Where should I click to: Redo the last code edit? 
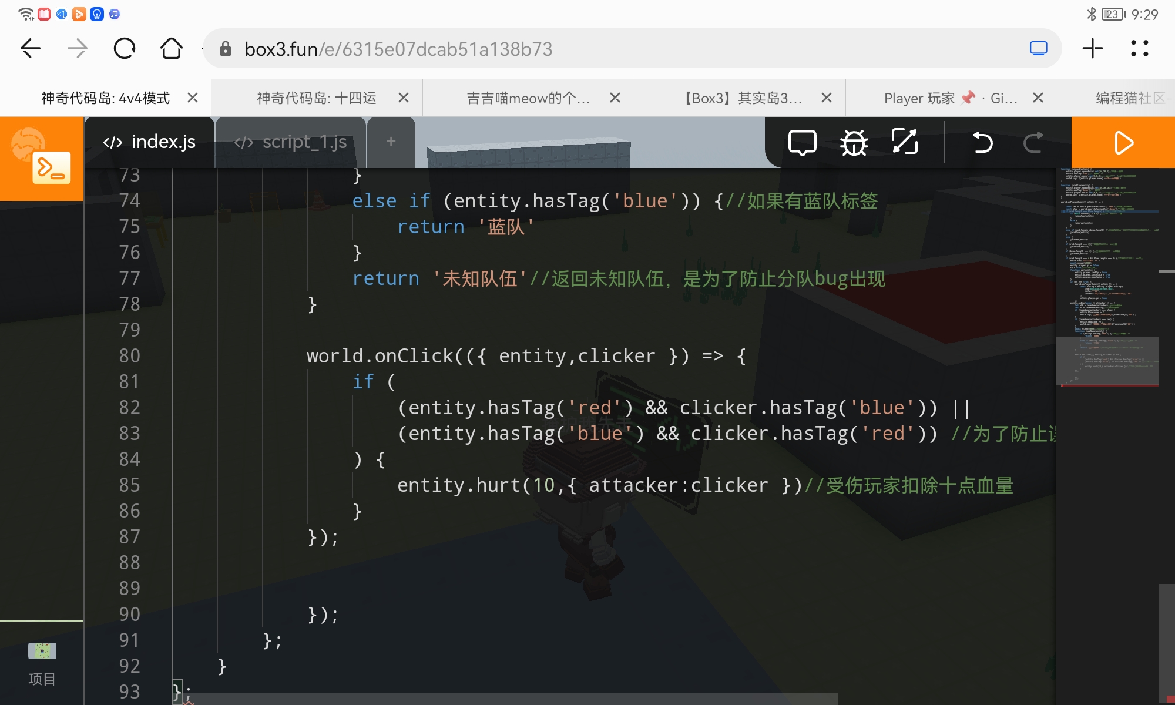click(x=1033, y=143)
